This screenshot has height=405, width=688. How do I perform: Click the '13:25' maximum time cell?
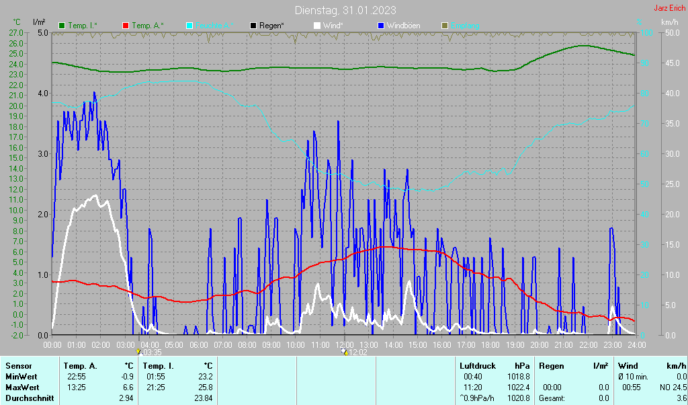point(77,388)
